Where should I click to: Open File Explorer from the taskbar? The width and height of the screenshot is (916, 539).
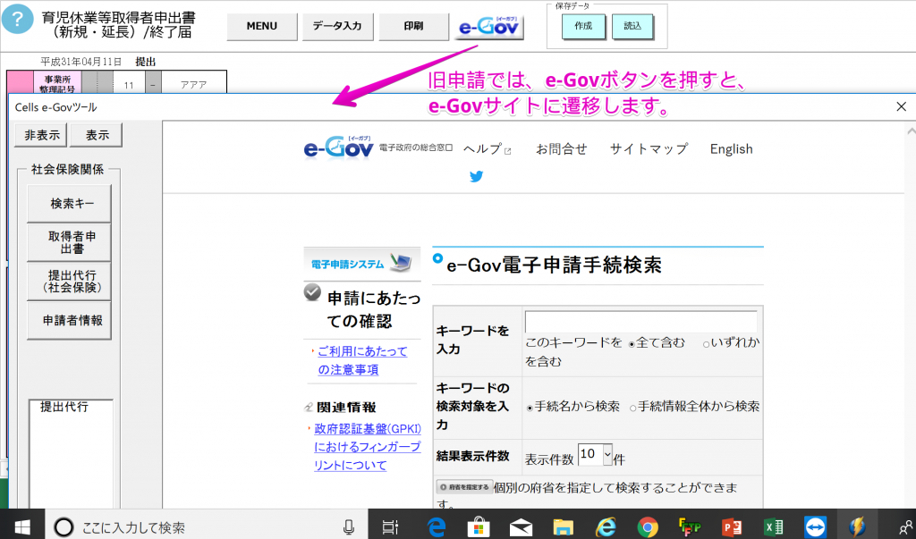coord(564,527)
